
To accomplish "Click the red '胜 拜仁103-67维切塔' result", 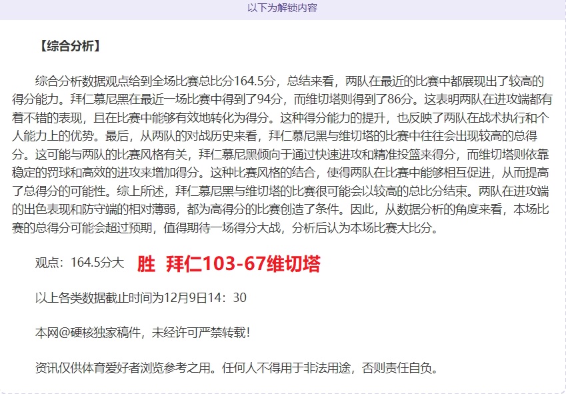I will click(x=229, y=264).
